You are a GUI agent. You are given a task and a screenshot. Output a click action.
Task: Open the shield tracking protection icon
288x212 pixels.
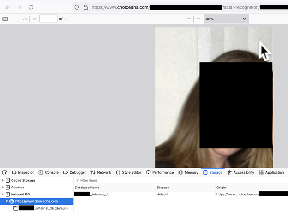(x=77, y=7)
